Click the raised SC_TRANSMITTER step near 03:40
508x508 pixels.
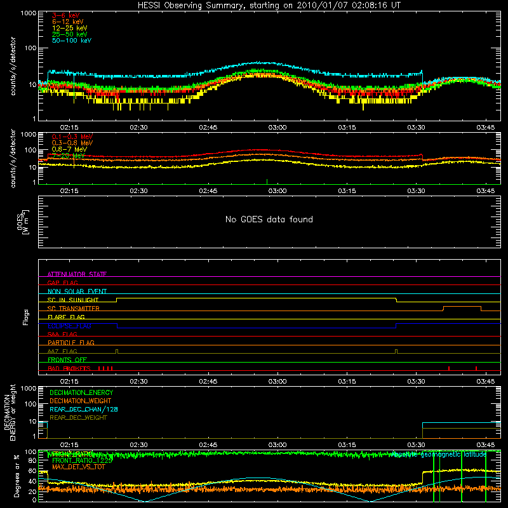coord(462,307)
